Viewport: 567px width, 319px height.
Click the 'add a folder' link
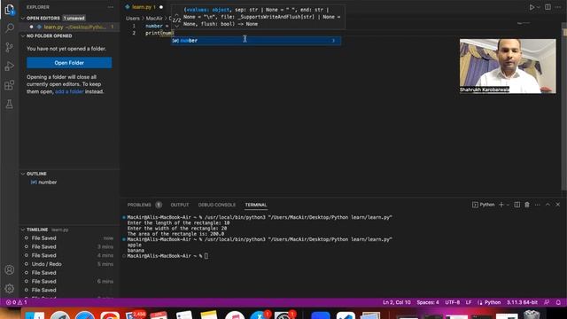pos(69,91)
